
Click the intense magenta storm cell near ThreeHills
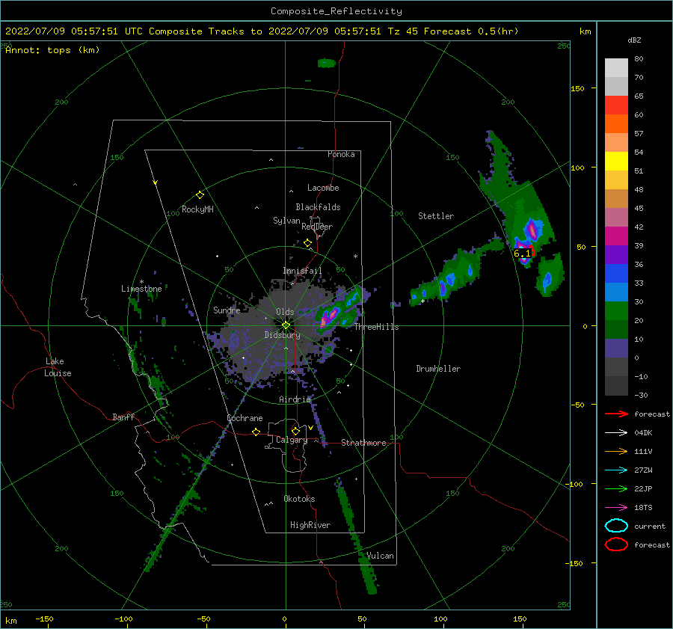[x=328, y=318]
